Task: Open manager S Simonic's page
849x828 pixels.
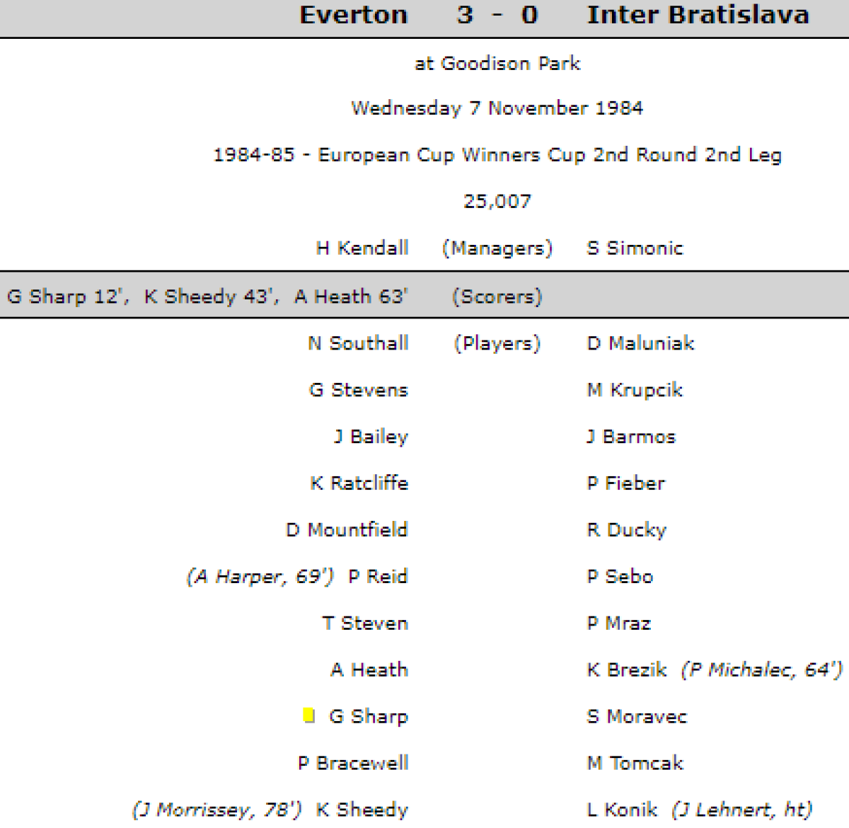Action: 635,248
